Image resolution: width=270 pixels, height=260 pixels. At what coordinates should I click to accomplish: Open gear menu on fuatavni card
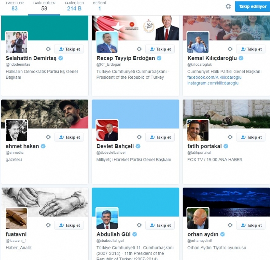(x=48, y=225)
